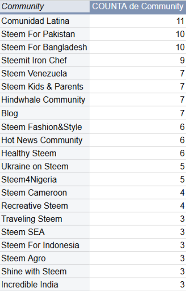The height and width of the screenshot is (291, 186).
Task: Select the Steem Fashion&Style cell
Action: [45, 127]
